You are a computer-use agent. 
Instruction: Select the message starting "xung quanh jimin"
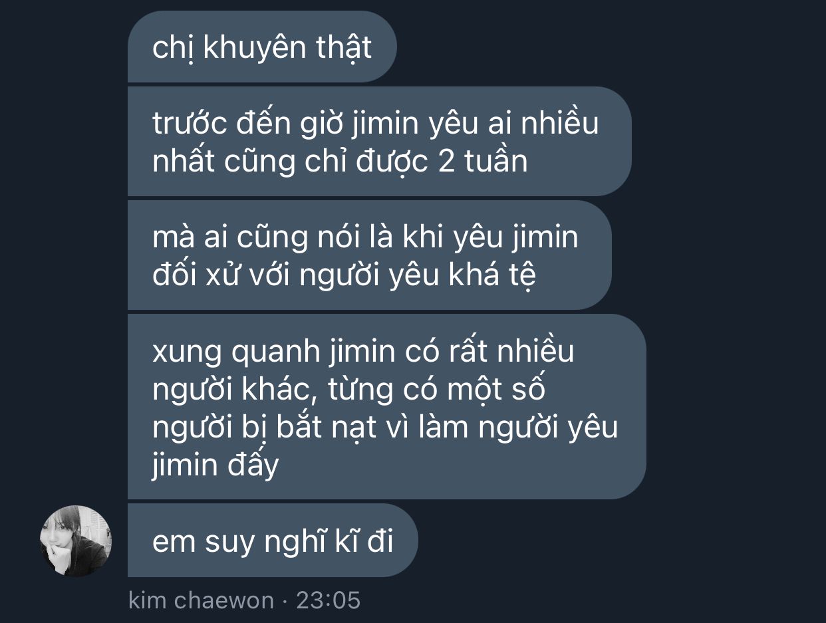pos(386,406)
